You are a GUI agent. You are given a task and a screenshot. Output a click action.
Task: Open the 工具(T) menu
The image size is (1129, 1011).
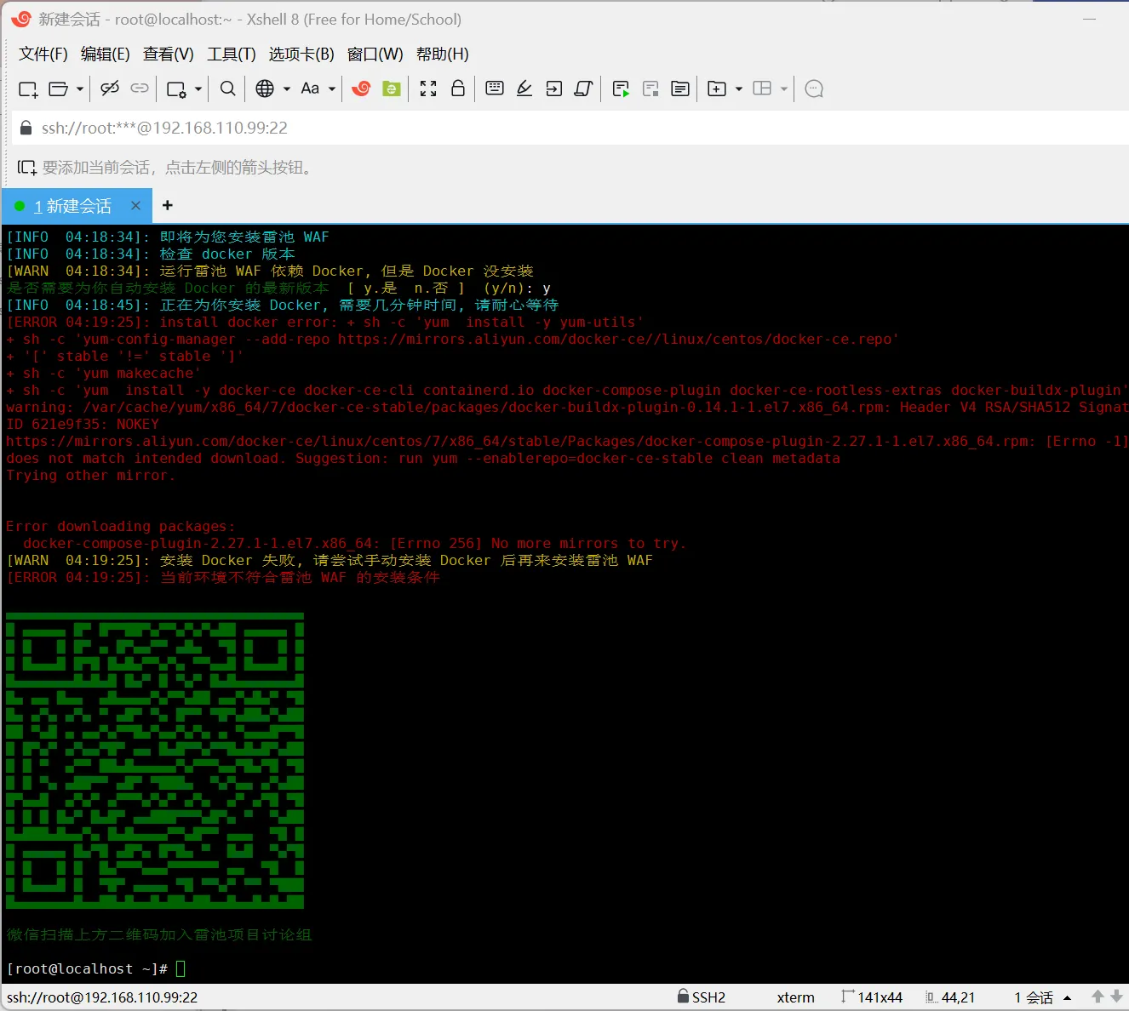[232, 54]
